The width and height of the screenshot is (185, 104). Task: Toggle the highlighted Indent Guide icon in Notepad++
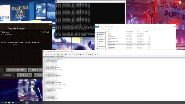tap(80, 55)
